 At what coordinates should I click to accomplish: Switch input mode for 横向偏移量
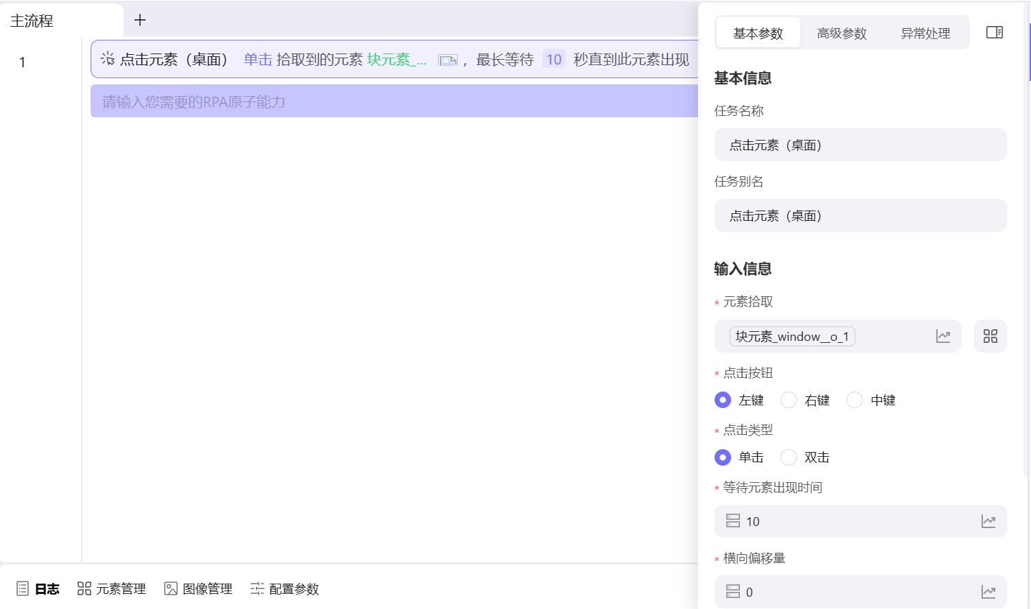coord(731,591)
